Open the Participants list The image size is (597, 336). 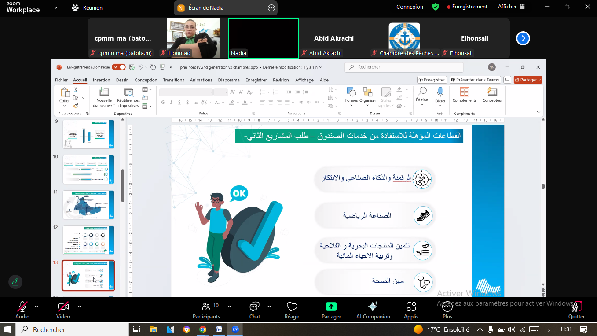pos(206,307)
